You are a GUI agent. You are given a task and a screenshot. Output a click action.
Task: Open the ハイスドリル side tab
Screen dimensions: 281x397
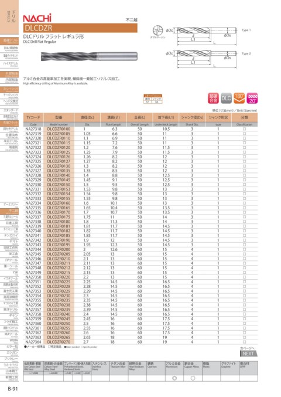[x=9, y=64]
